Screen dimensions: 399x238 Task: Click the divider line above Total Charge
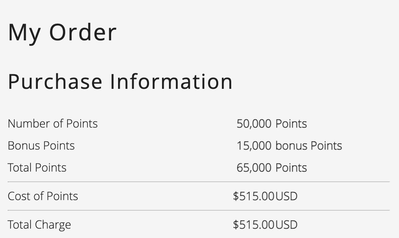click(x=199, y=210)
